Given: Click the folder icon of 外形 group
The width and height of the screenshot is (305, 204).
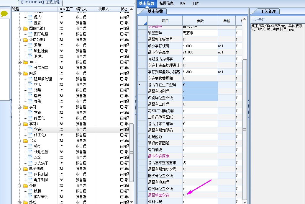Looking at the screenshot, I should (x=25, y=186).
